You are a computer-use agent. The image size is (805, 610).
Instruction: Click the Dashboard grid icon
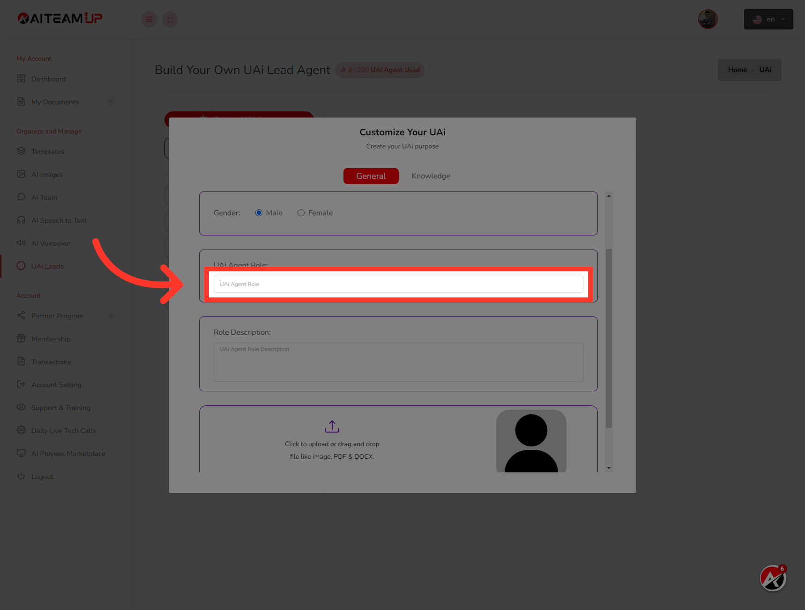pyautogui.click(x=21, y=79)
